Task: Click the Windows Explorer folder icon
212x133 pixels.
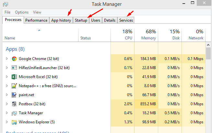Action: [x=14, y=122]
